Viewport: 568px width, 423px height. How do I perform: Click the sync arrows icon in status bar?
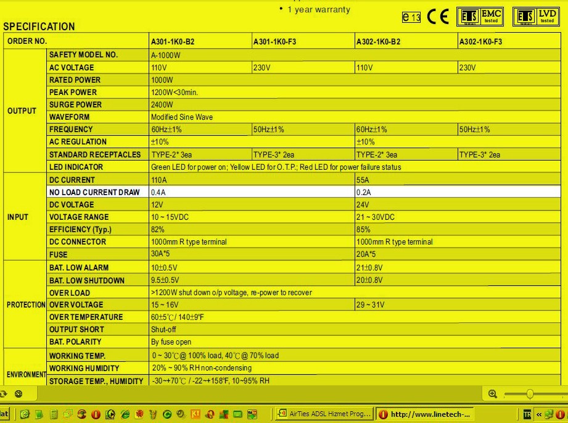point(4,393)
